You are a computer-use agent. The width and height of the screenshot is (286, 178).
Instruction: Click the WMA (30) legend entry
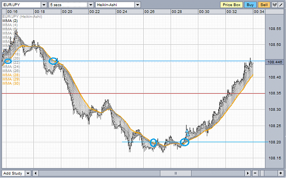point(11,84)
